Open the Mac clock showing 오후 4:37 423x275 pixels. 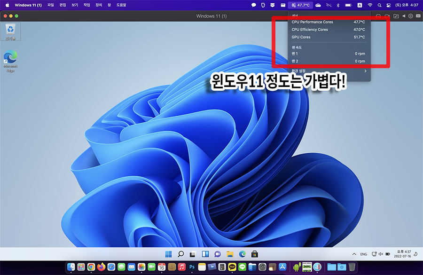click(x=407, y=5)
